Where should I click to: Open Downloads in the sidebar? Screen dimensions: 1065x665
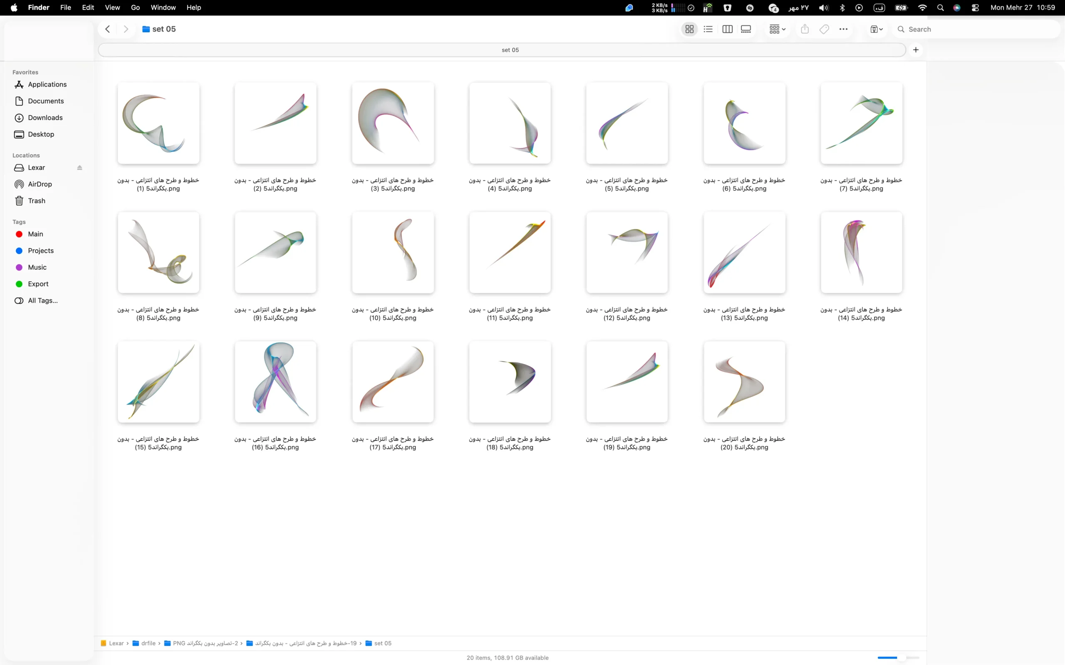tap(45, 118)
